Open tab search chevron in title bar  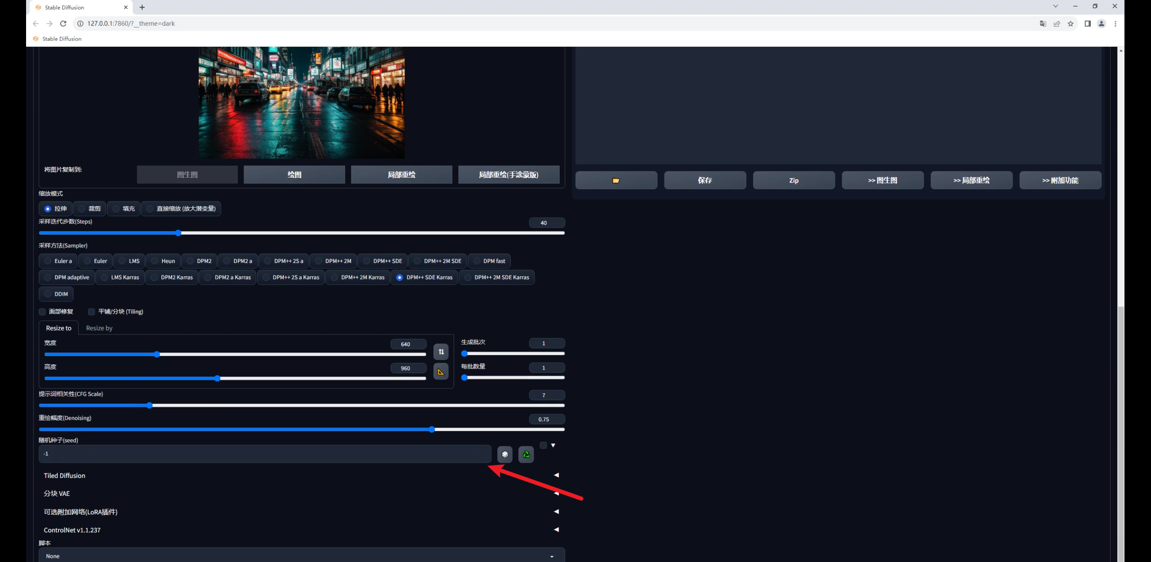click(x=1056, y=6)
